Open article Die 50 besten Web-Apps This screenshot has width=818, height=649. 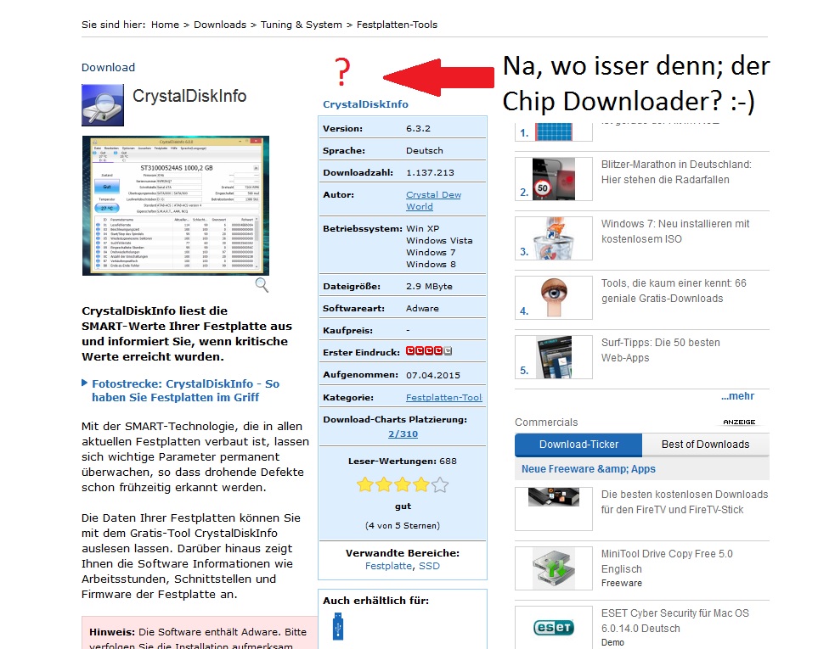[661, 350]
